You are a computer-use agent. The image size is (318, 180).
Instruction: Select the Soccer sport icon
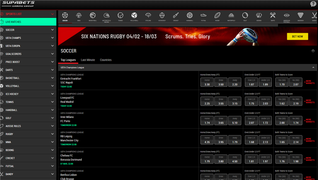(x=65, y=16)
